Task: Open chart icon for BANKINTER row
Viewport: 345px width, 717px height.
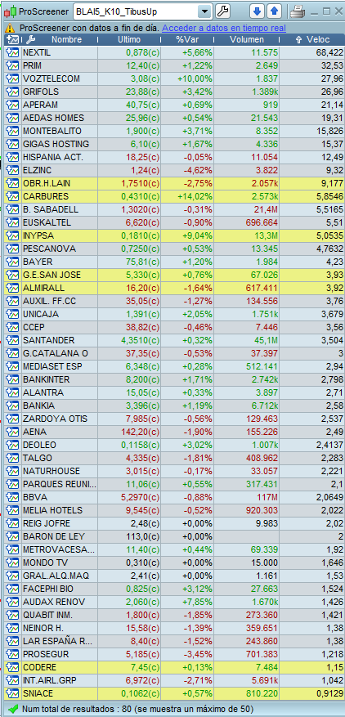Action: point(12,379)
